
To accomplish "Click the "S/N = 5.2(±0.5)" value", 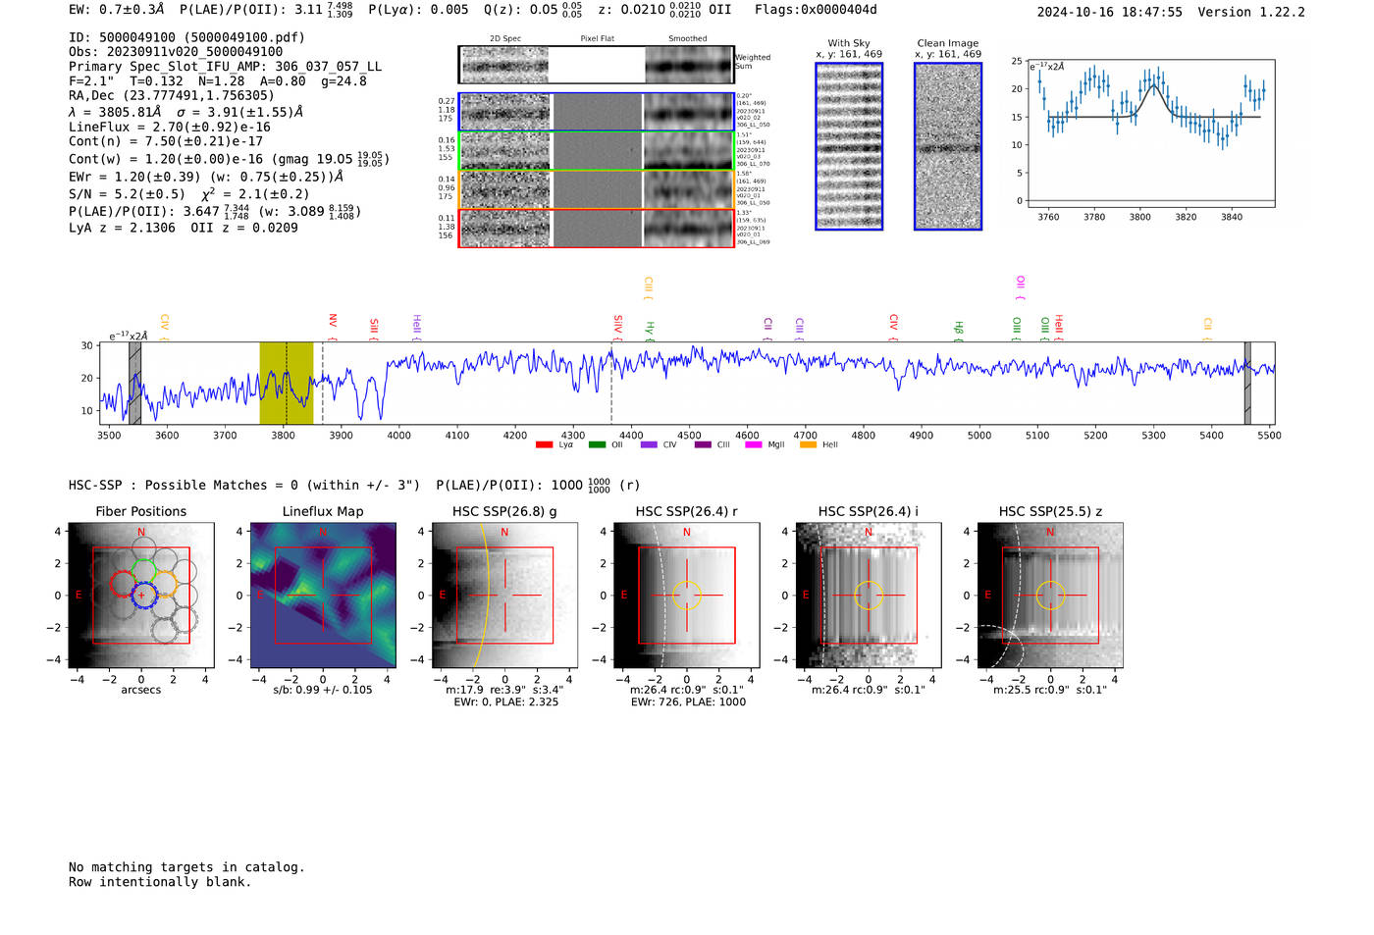I will 127,194.
